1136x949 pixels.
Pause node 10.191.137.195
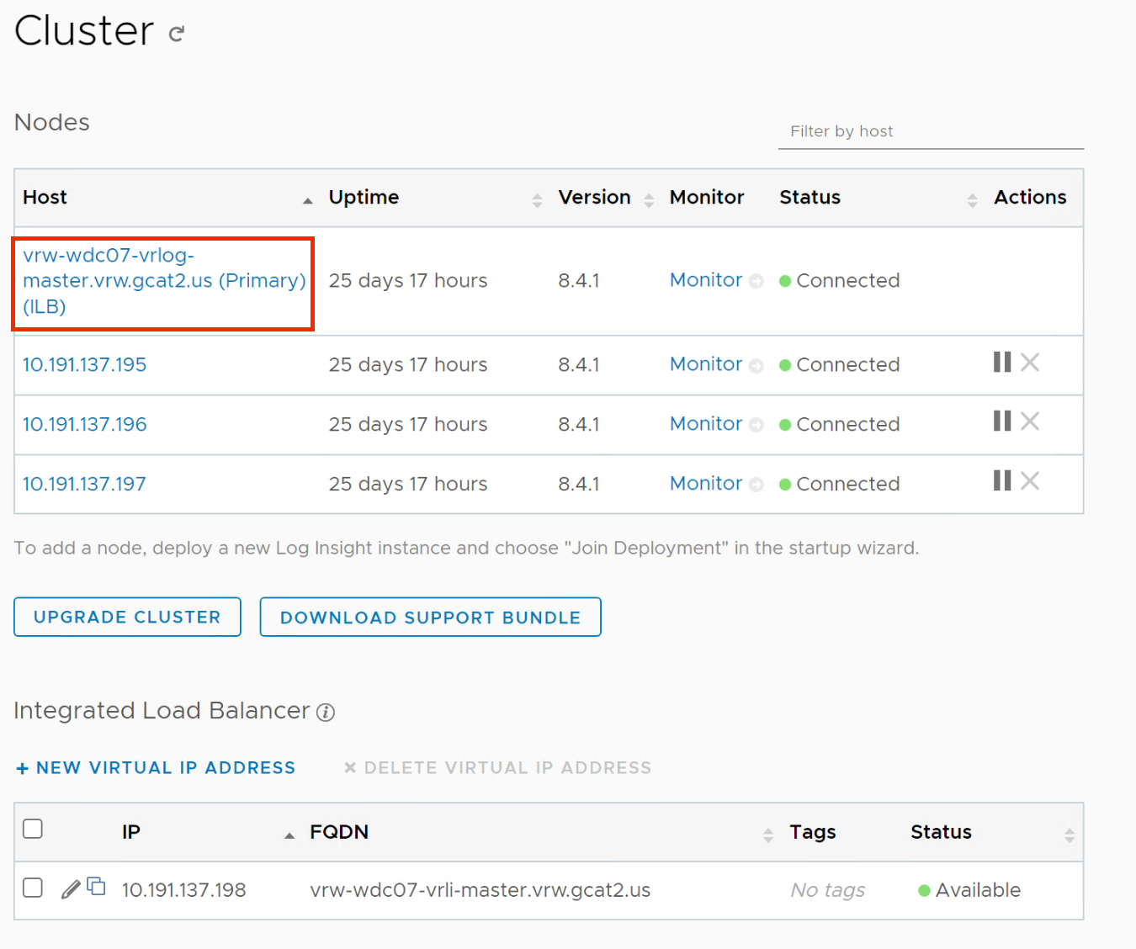click(x=1001, y=363)
